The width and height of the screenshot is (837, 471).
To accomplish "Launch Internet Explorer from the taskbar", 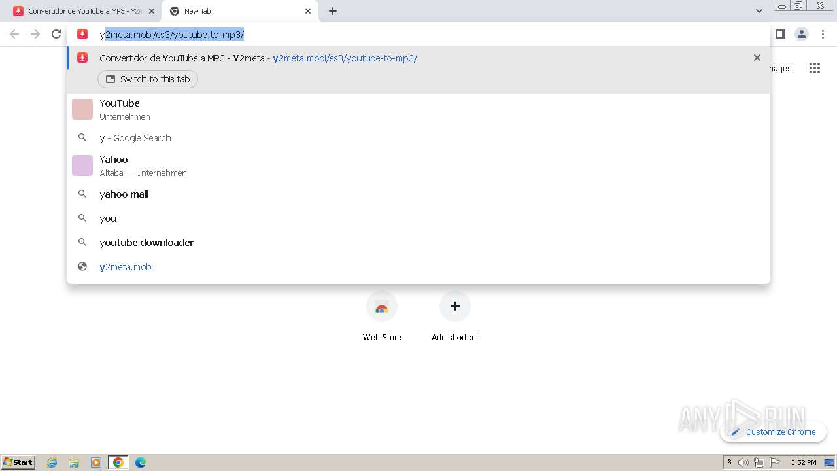I will (x=52, y=462).
